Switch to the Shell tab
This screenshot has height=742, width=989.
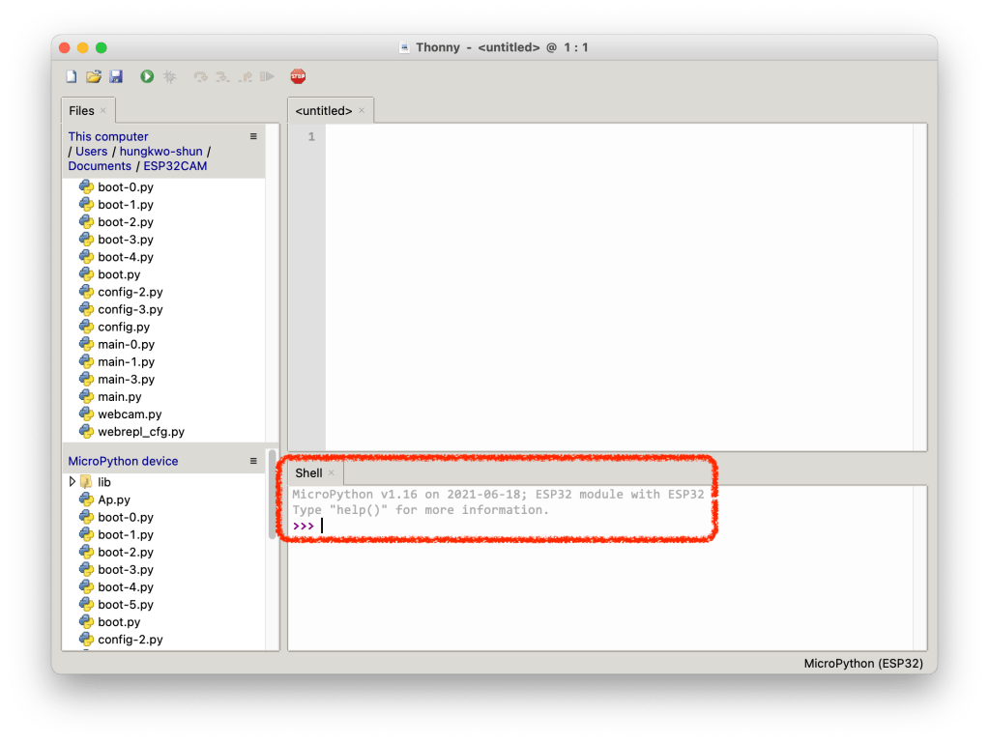click(x=308, y=473)
